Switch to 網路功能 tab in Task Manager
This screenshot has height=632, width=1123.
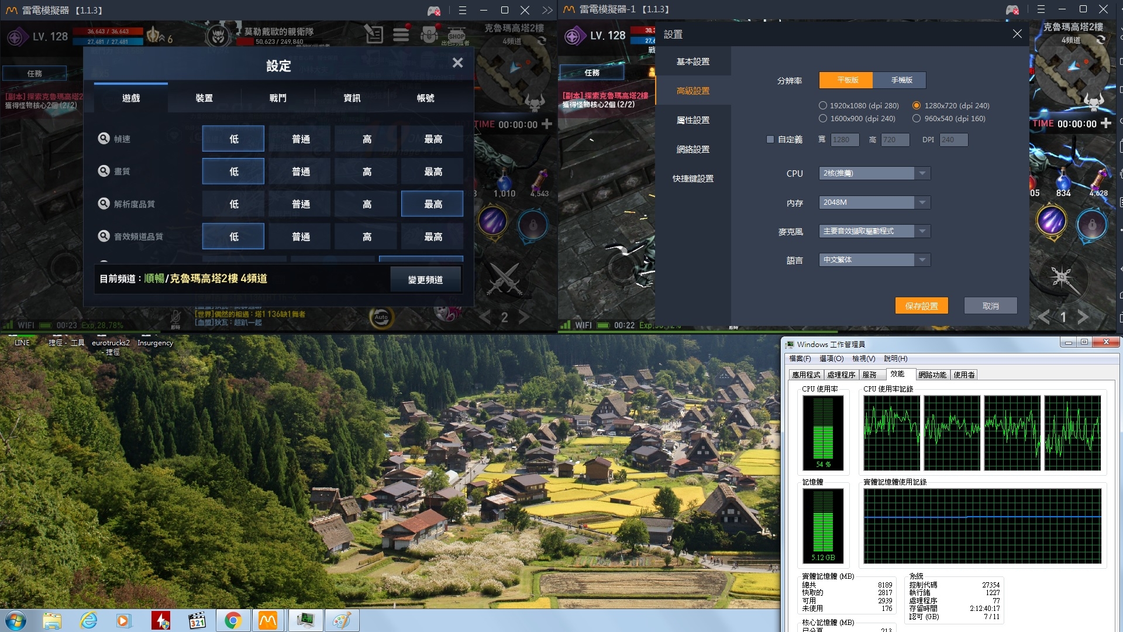[932, 375]
